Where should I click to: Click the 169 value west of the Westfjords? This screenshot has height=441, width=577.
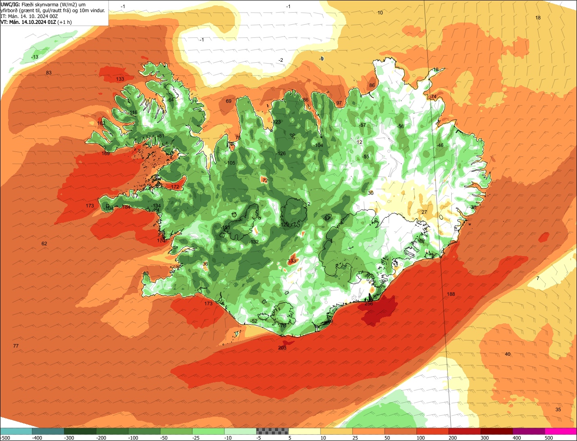click(x=105, y=153)
